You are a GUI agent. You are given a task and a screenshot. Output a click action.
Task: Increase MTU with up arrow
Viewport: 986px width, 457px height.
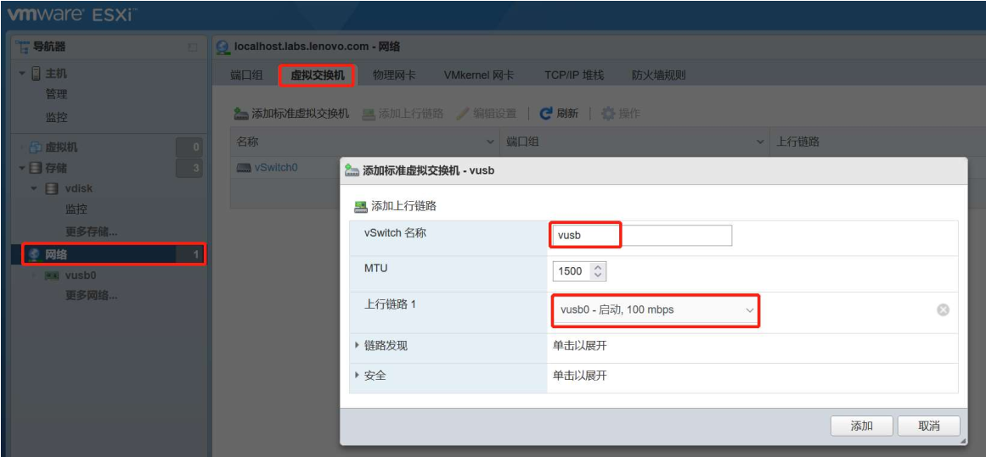pos(598,267)
